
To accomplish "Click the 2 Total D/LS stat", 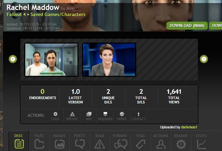I will 141,96.
